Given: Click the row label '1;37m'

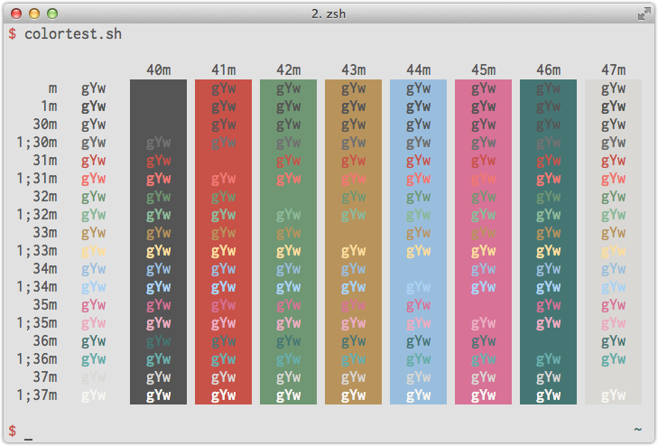Looking at the screenshot, I should [37, 395].
